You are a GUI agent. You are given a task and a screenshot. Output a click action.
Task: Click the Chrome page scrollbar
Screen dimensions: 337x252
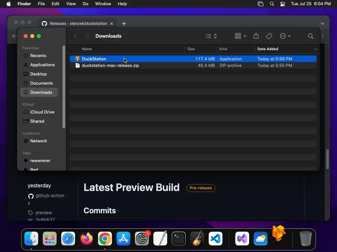tap(327, 159)
